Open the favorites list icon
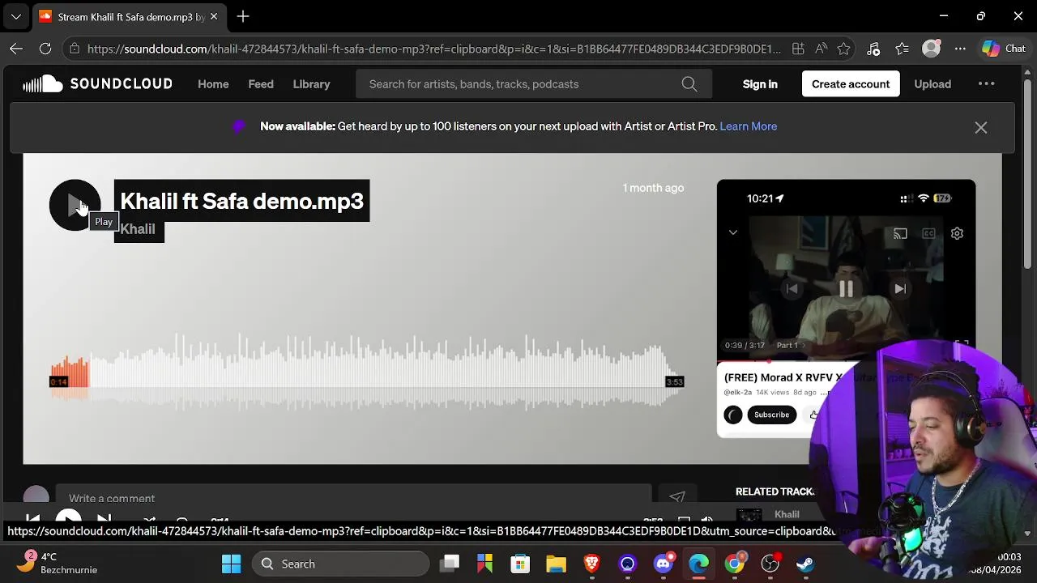1037x583 pixels. pos(903,49)
